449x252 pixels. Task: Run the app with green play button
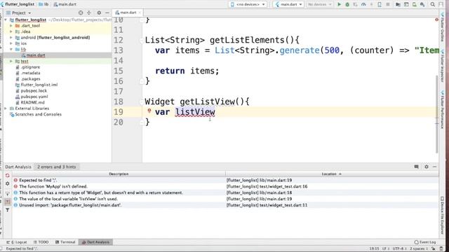(340, 4)
